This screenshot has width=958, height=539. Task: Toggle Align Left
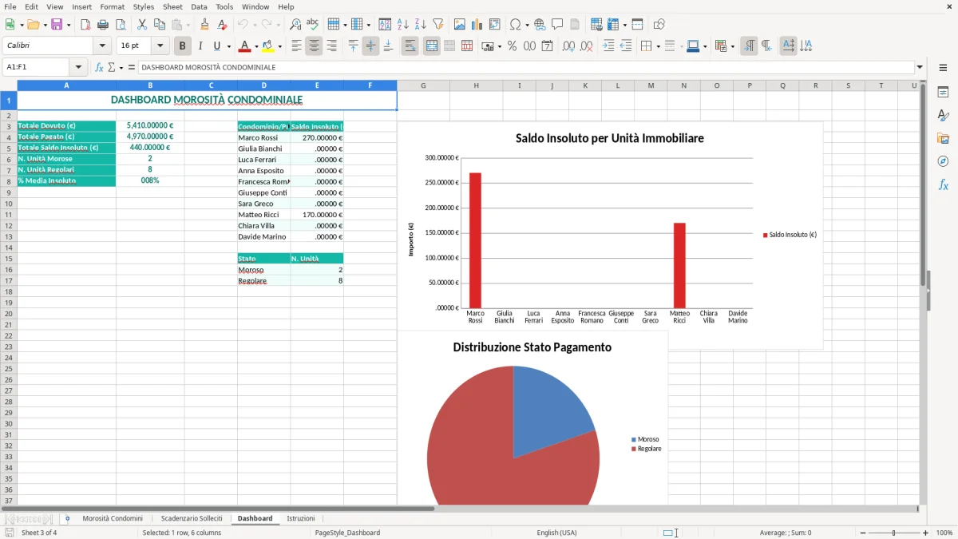pos(296,46)
